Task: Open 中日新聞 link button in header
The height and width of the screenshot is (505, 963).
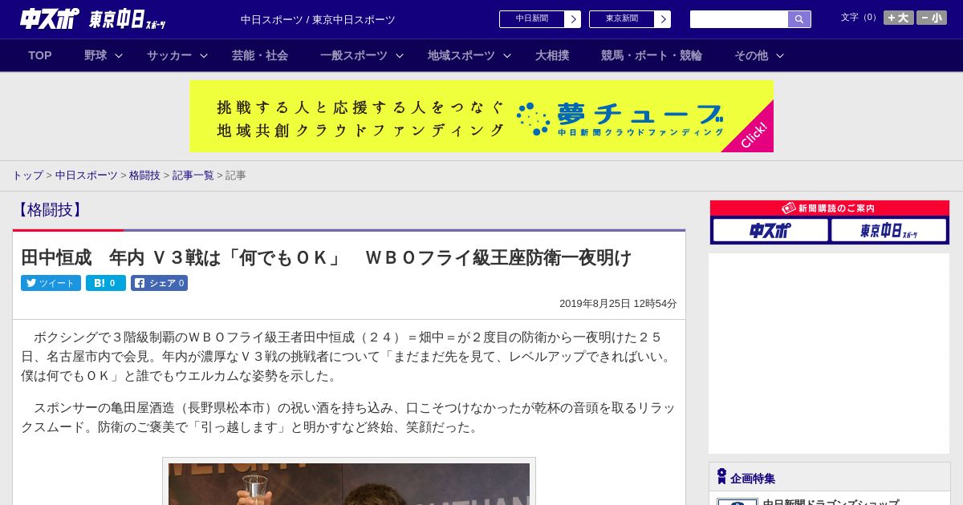Action: 531,19
